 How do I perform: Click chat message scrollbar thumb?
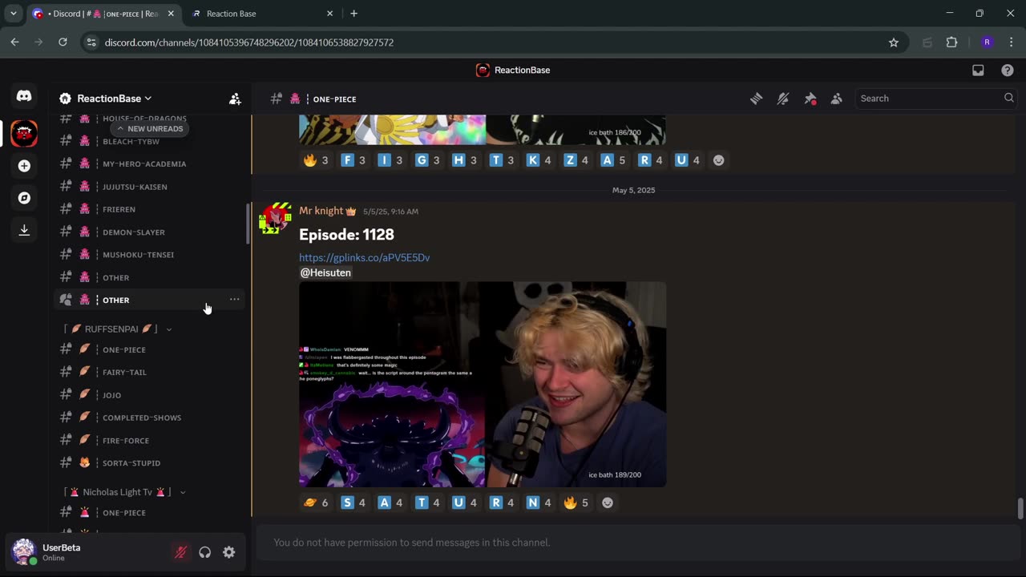click(1020, 509)
